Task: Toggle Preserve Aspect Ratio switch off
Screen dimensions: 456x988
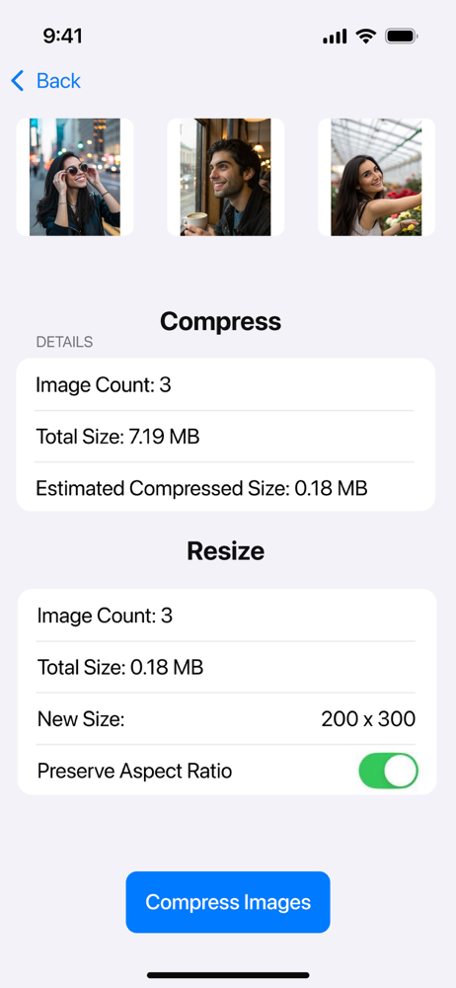Action: pyautogui.click(x=388, y=771)
